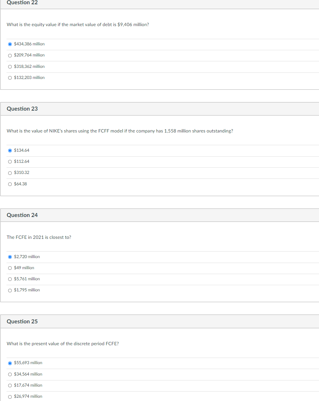Choose the $209,764 million answer option
Screen dimensions: 319x401
click(10, 55)
